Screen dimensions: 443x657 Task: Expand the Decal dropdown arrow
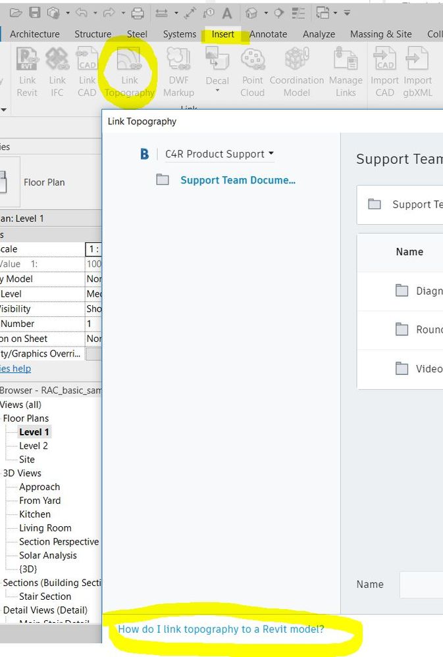(217, 91)
